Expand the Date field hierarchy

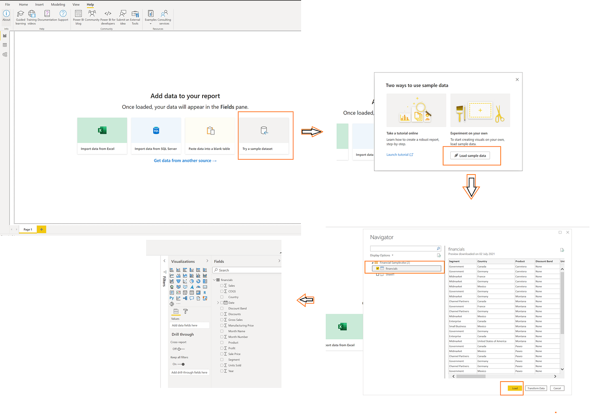coord(217,303)
